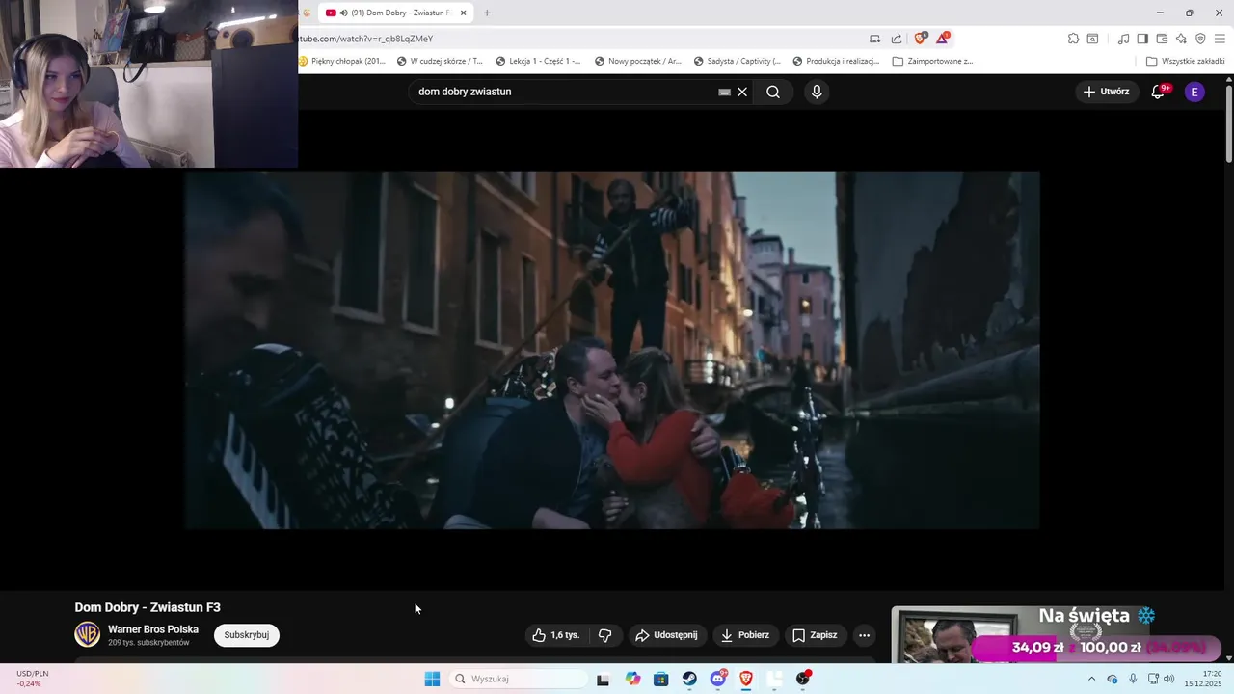The image size is (1234, 694).
Task: Open bookmark 'Nowy początek / Ar...'
Action: click(637, 61)
